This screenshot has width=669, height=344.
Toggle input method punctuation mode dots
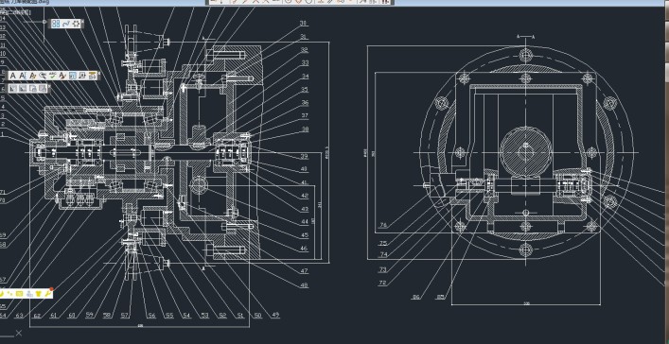coord(9,294)
